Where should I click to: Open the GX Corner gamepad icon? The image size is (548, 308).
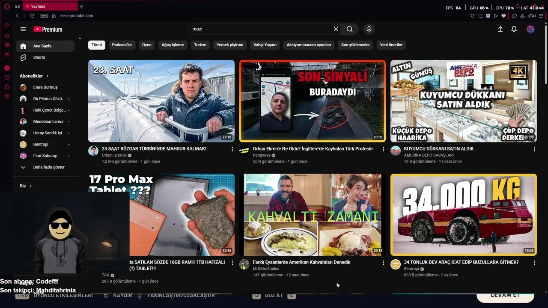point(17,6)
